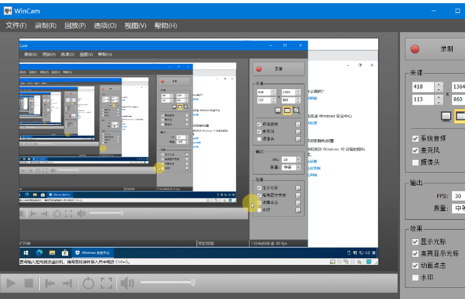
Task: Toggle the 麦克风 checkbox in main panel
Action: pyautogui.click(x=415, y=150)
